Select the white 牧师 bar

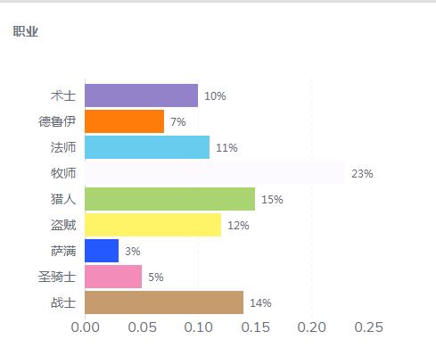coord(215,173)
